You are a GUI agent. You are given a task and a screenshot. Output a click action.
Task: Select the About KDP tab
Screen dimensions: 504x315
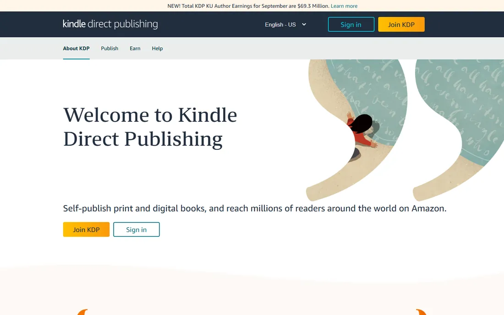coord(76,49)
